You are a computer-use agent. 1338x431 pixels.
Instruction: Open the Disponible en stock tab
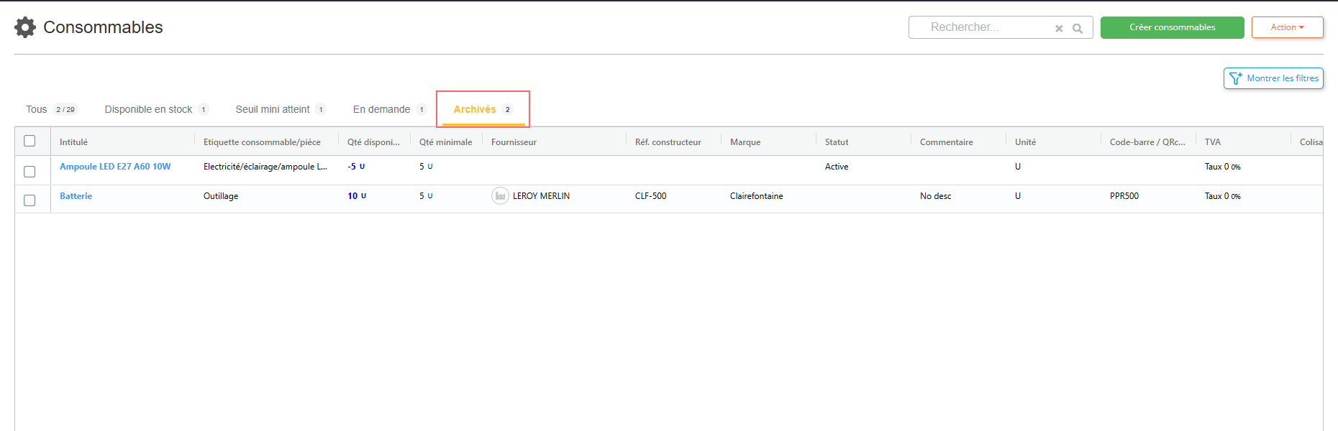(x=148, y=109)
